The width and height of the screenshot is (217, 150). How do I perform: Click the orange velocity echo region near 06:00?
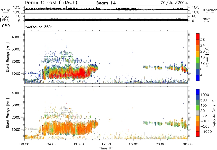tap(65, 128)
